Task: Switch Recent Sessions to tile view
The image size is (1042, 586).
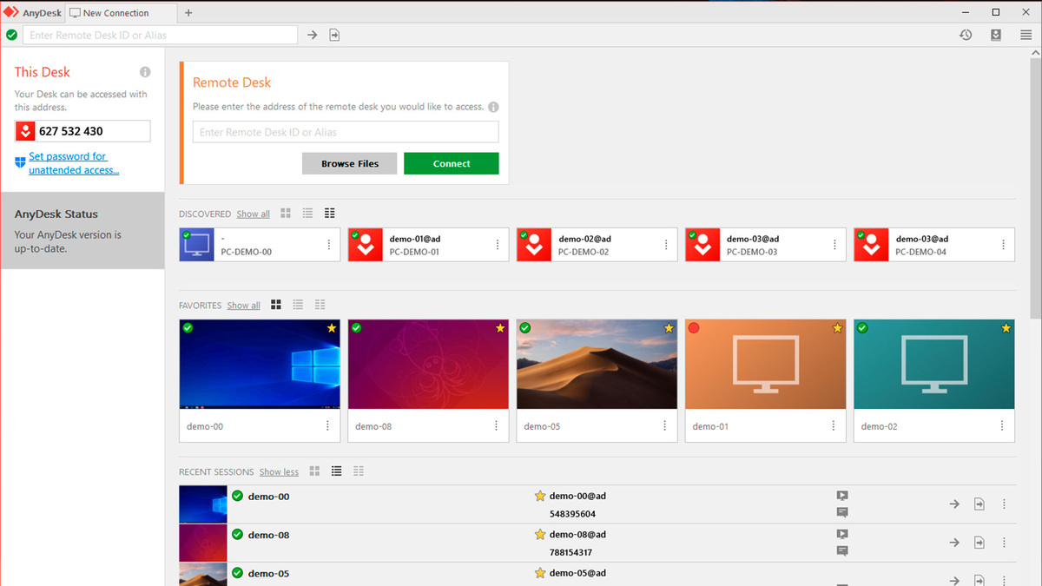Action: (314, 471)
